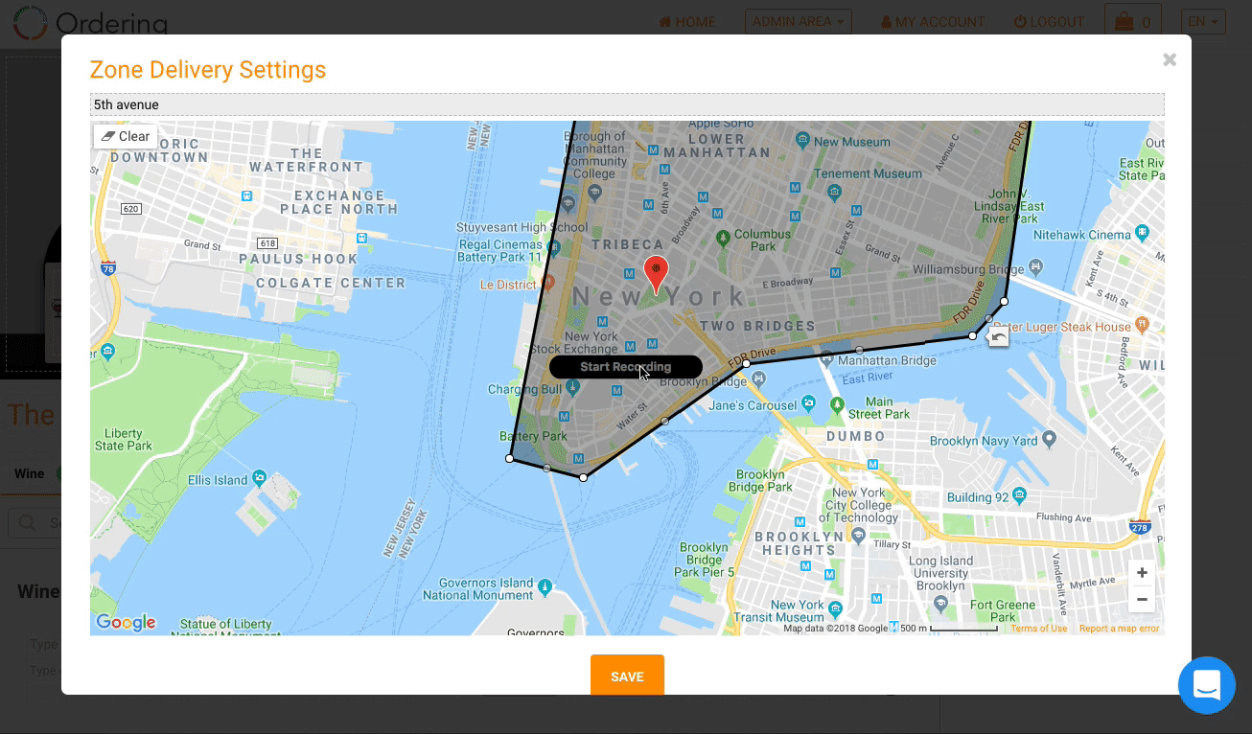Open the ADMIN AREA dropdown
Screen dimensions: 1252x734
tap(799, 21)
